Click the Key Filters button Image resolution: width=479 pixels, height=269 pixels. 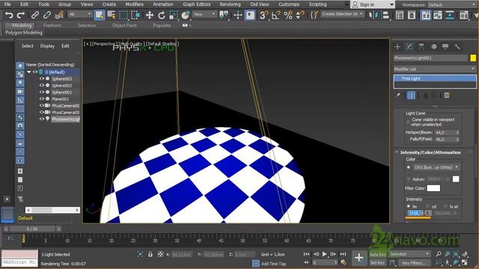pos(414,262)
